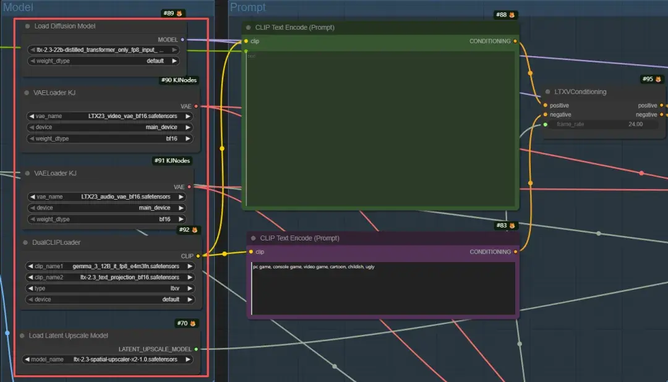Screen dimensions: 668x382
Task: Toggle collapse dot on LTXVConditioning node
Action: [547, 91]
